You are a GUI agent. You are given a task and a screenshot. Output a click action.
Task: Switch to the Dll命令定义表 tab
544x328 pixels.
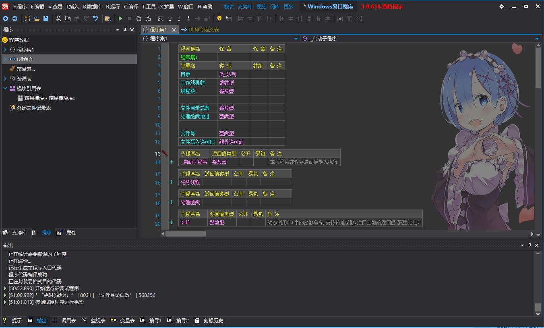point(200,29)
